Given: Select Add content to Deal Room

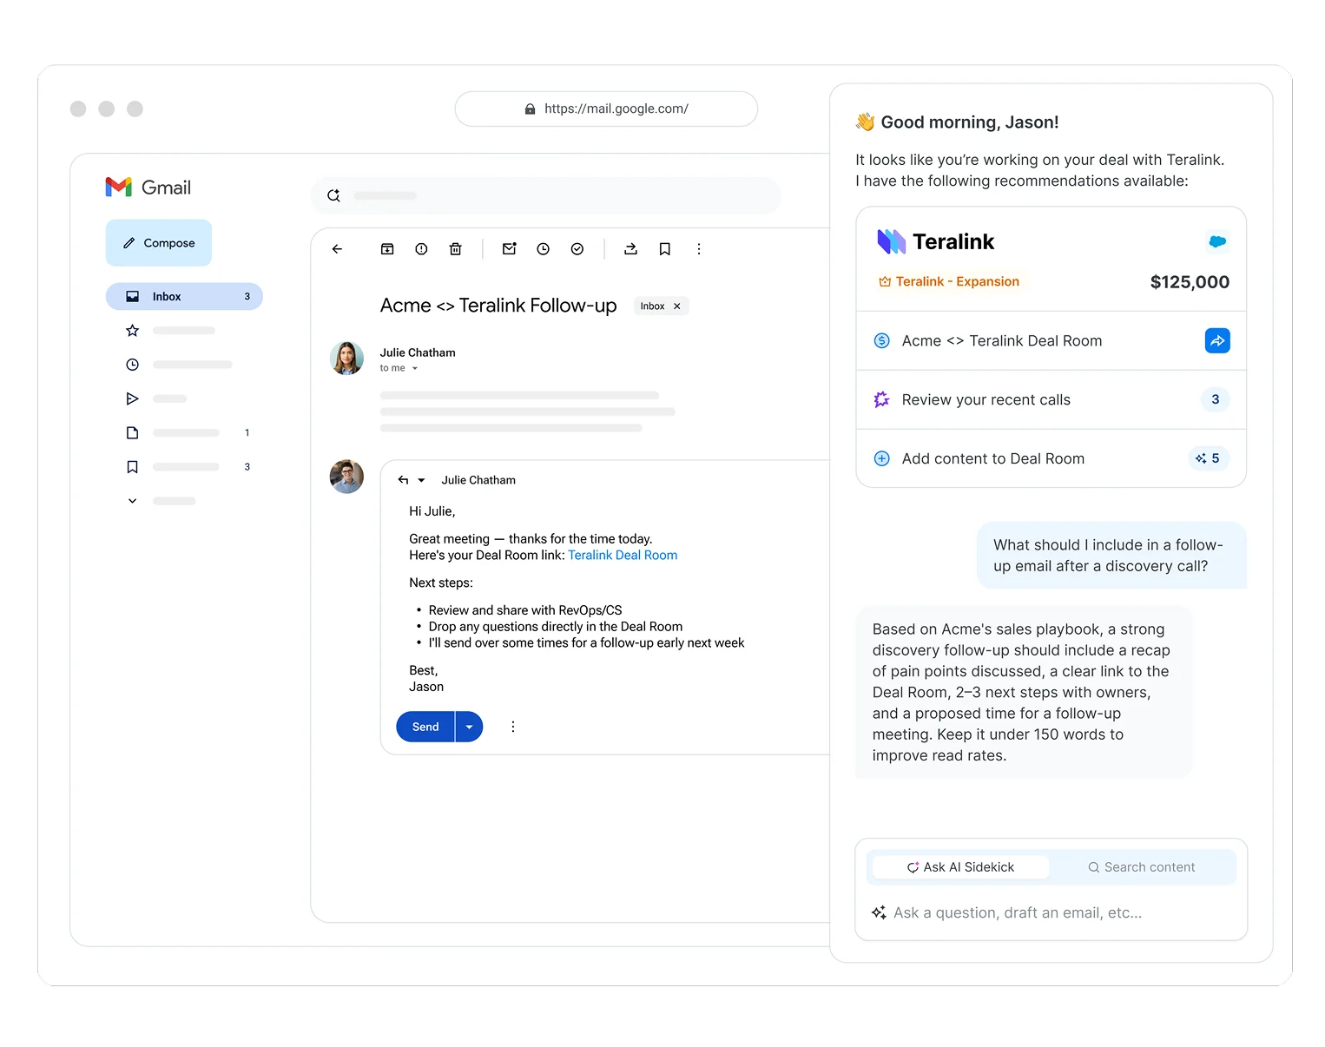Looking at the screenshot, I should (1051, 458).
